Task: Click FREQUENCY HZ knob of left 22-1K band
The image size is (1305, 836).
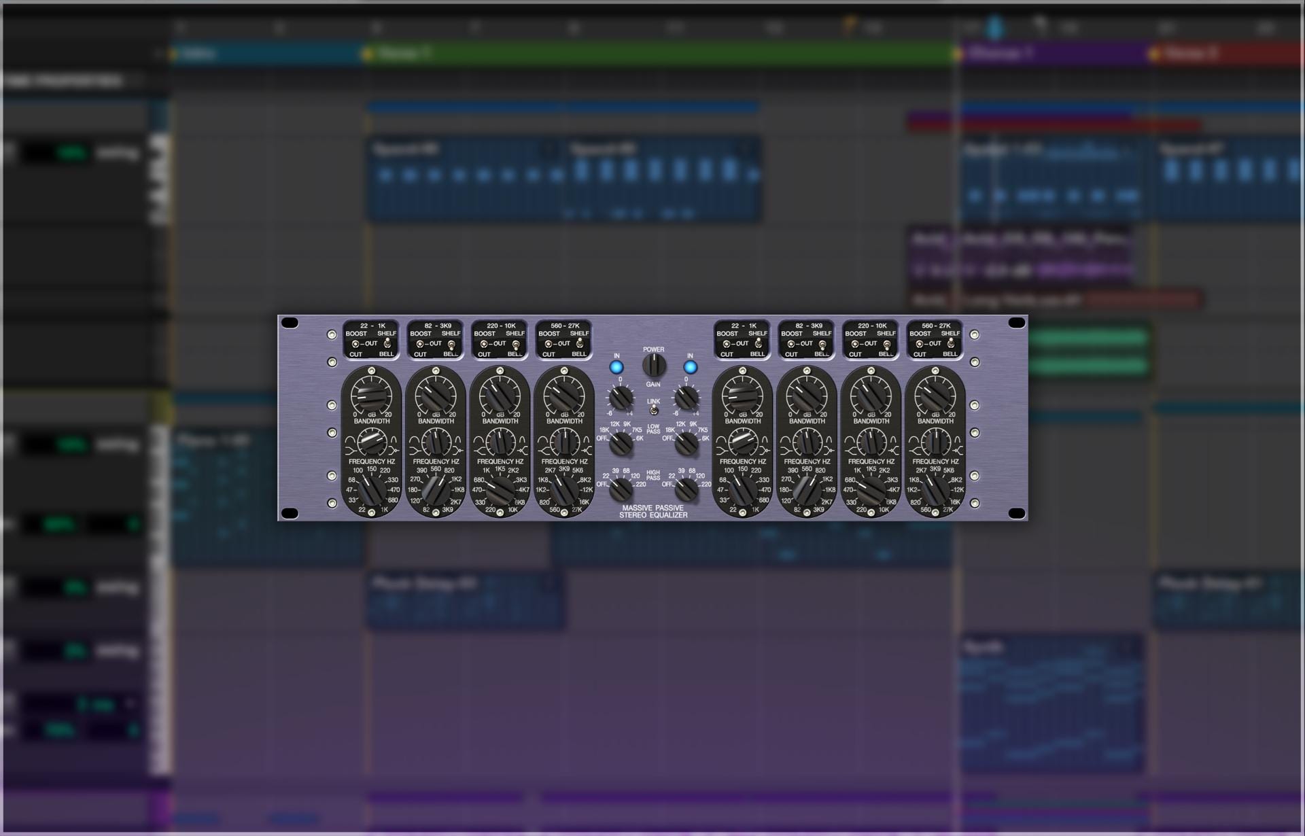Action: tap(372, 489)
